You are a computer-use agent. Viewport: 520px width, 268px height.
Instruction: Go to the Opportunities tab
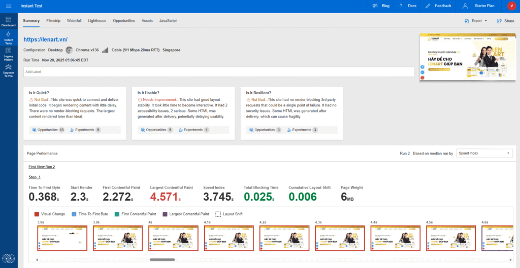pyautogui.click(x=124, y=20)
